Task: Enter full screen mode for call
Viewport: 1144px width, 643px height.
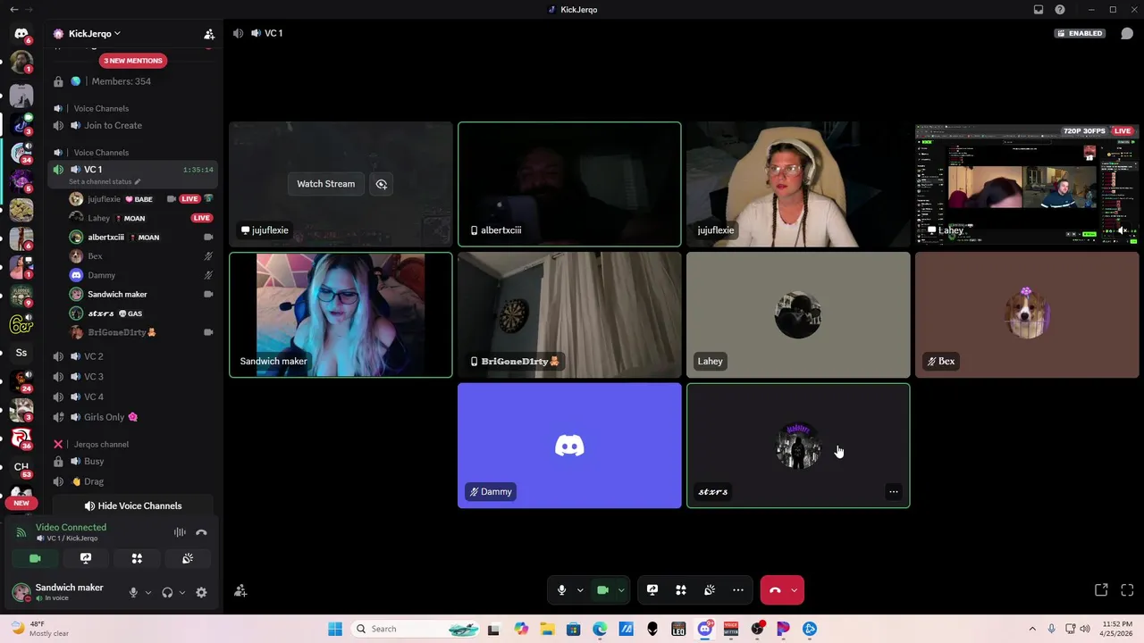Action: tap(1127, 590)
